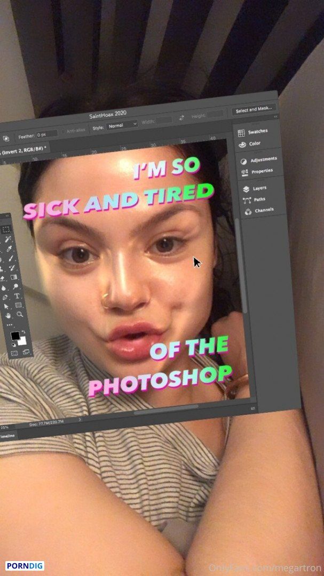This screenshot has width=324, height=576.
Task: Click the Select and Mask button
Action: [254, 109]
